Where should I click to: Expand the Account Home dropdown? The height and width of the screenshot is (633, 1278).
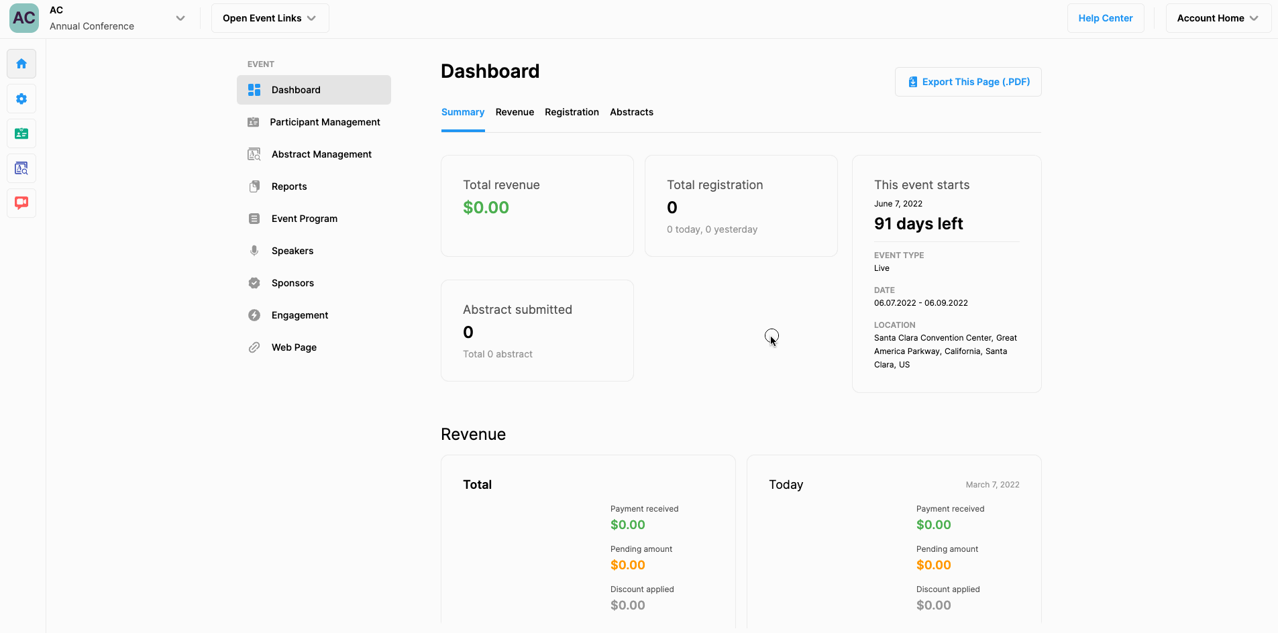click(x=1218, y=18)
